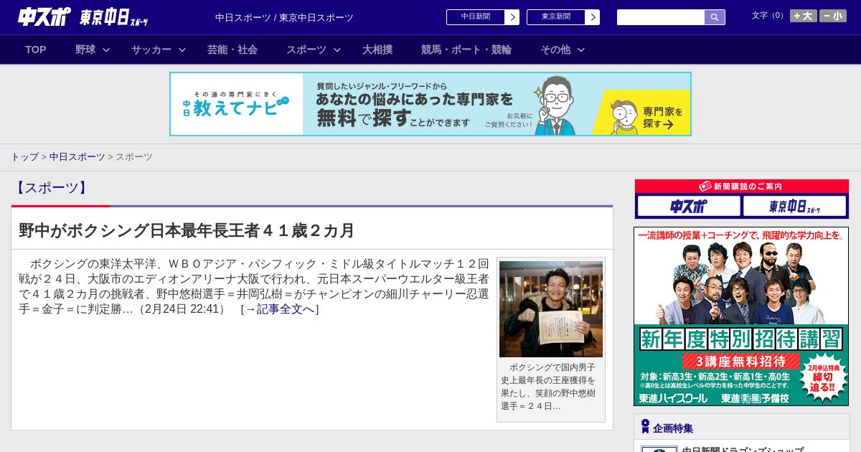The image size is (861, 452).
Task: Open the article headline 野中がボクシング日本最年長王者
Action: point(187,230)
